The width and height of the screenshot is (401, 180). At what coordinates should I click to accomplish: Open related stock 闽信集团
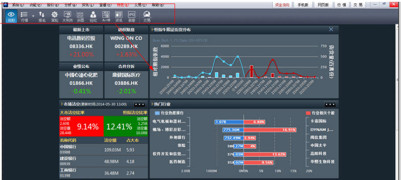[x=319, y=137]
